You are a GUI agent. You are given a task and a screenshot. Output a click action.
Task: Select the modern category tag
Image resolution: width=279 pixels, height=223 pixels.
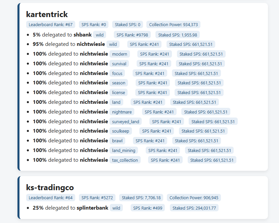(120, 54)
